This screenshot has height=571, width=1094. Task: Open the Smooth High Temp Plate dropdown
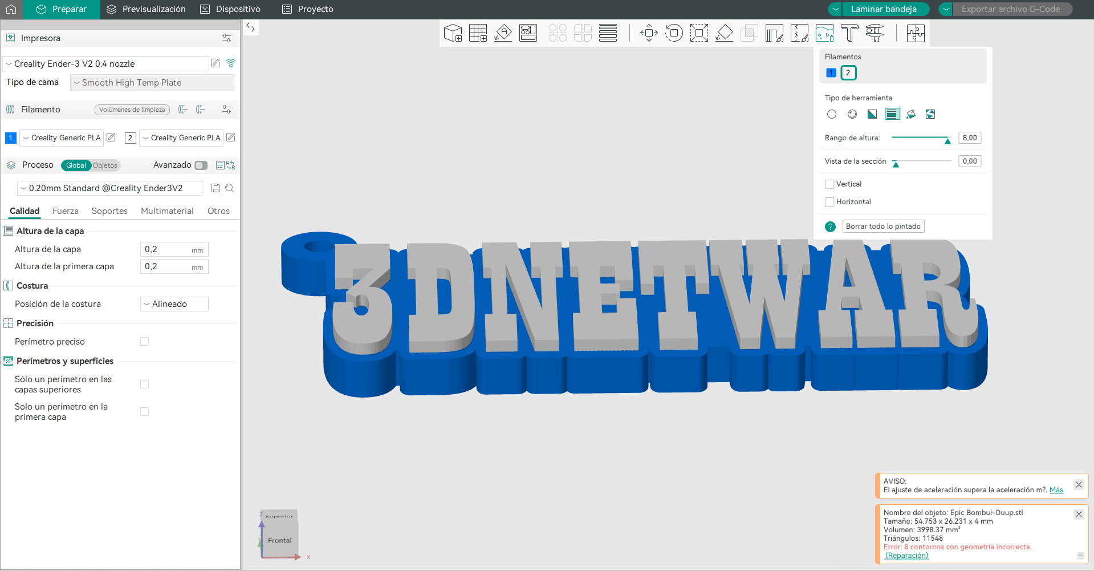tap(152, 83)
